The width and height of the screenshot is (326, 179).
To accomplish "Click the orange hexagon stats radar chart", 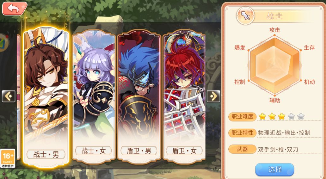I will click(275, 65).
